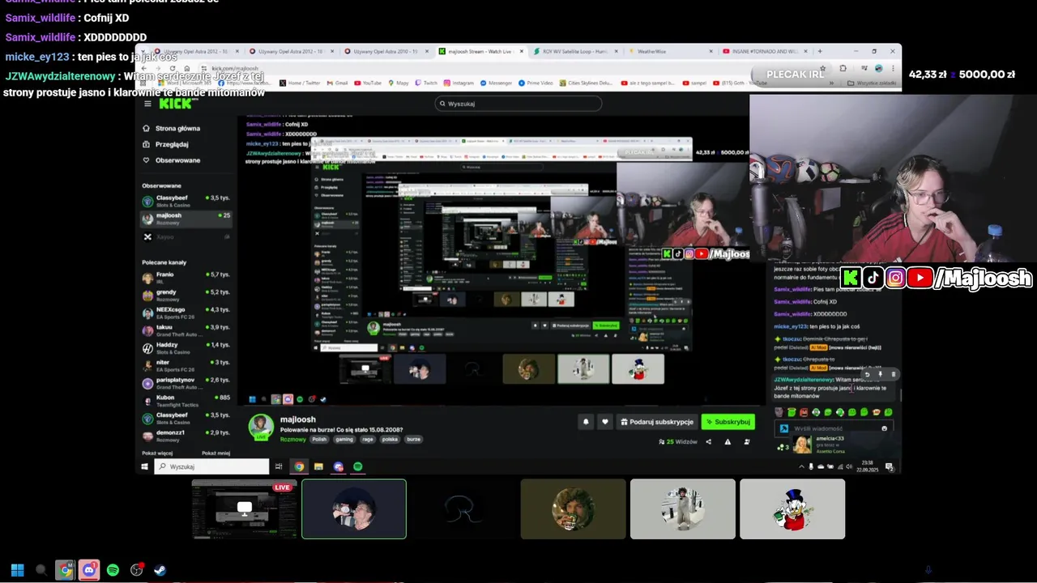Click Podaruj subskrypcje button

click(x=657, y=422)
